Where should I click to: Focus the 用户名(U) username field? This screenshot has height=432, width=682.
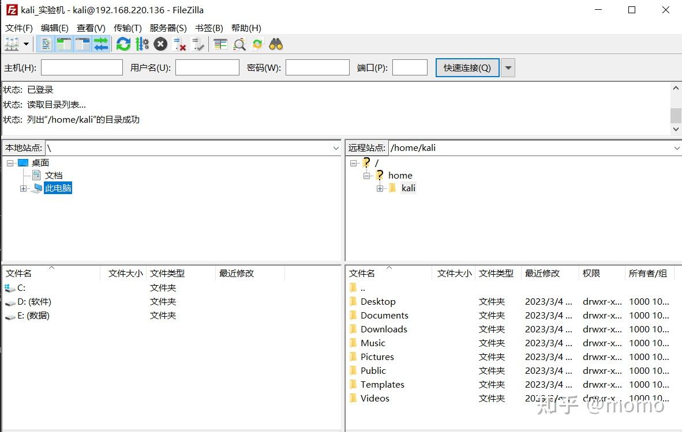pyautogui.click(x=208, y=67)
